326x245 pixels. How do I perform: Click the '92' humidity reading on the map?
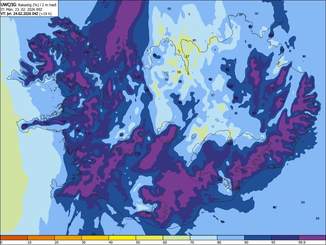point(211,80)
